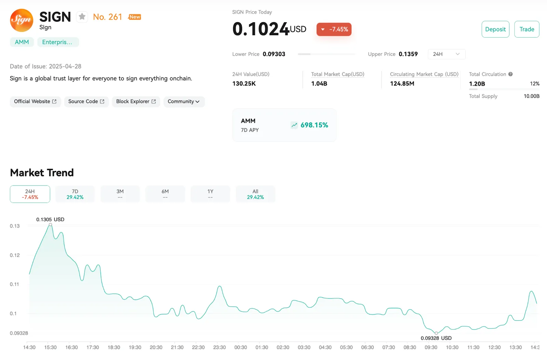547x353 pixels.
Task: Switch to the 3M market trend tab
Action: point(120,194)
